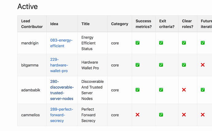Open the 289-perfect-forward-secrecy idea link
This screenshot has width=212, height=131.
(61, 115)
